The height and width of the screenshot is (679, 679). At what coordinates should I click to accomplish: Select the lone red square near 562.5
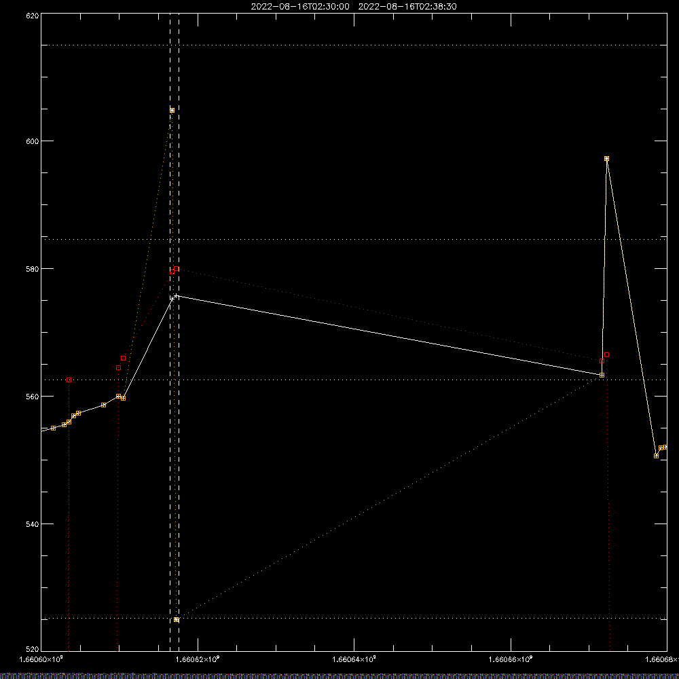[x=69, y=380]
